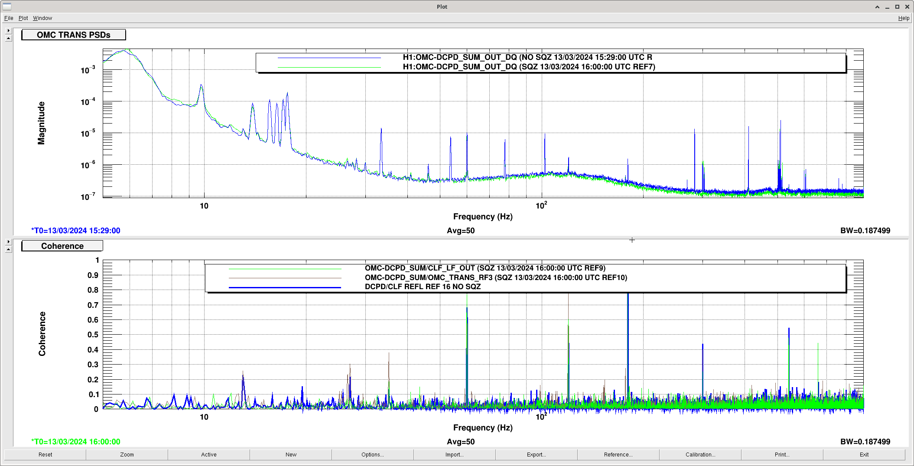Open the Window menu
Screen dimensions: 914x466
[42, 18]
